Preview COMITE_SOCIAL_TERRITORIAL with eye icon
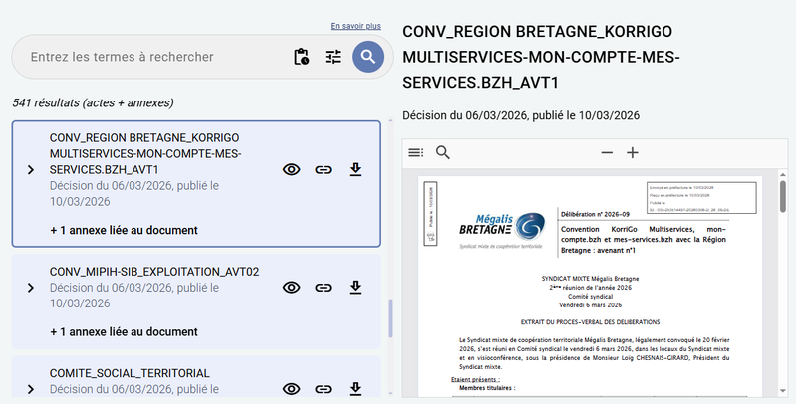This screenshot has height=404, width=796. pos(291,389)
